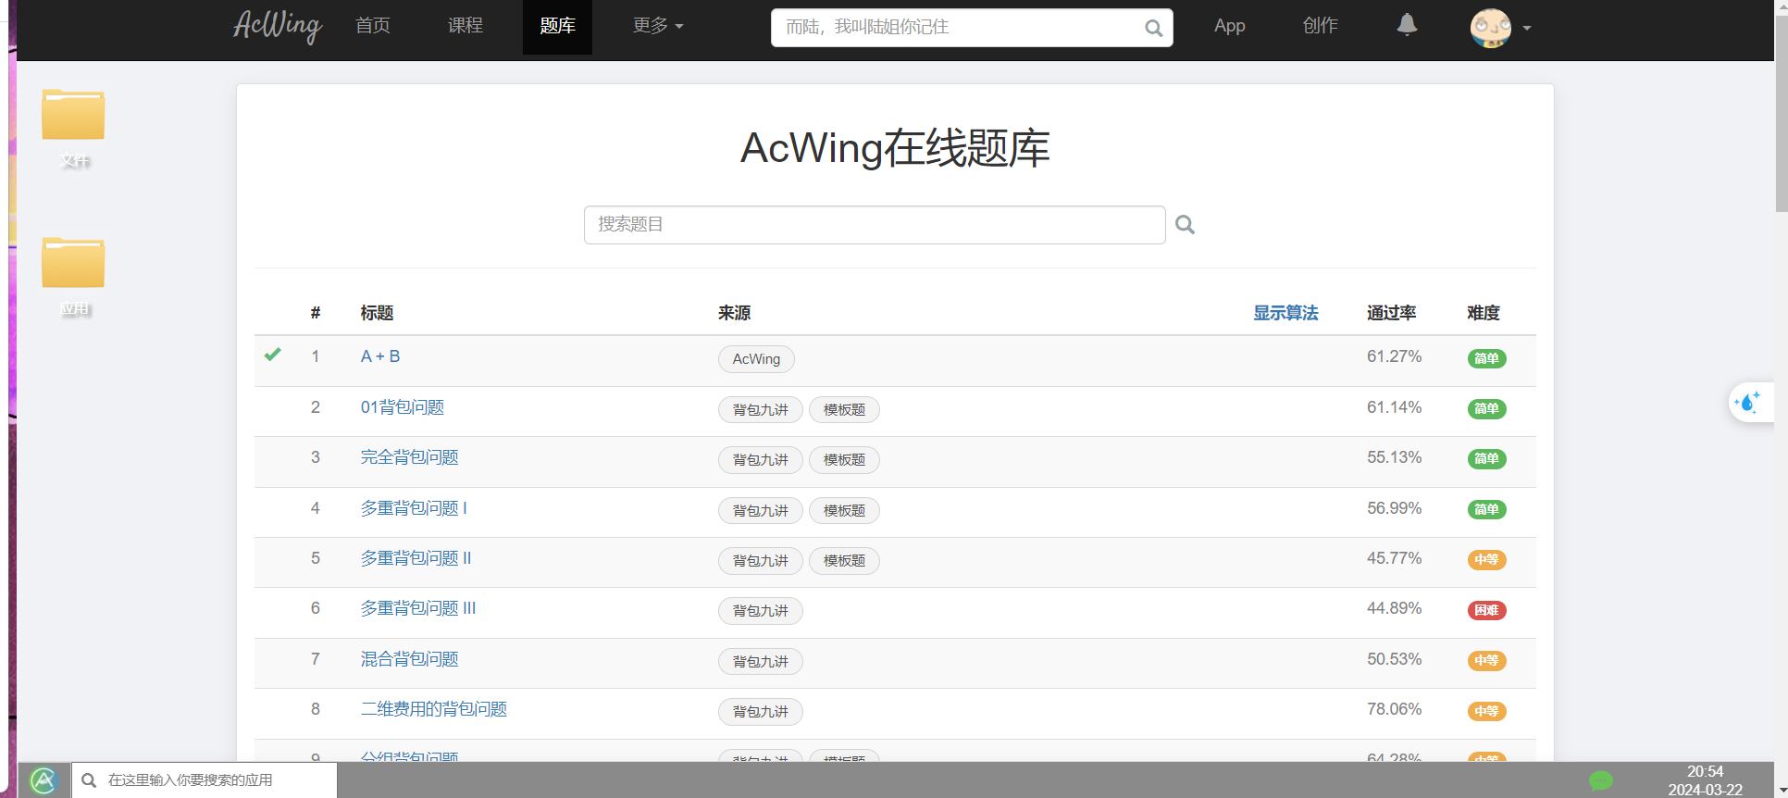Click the AcWing logo
The width and height of the screenshot is (1788, 798).
coord(278,26)
